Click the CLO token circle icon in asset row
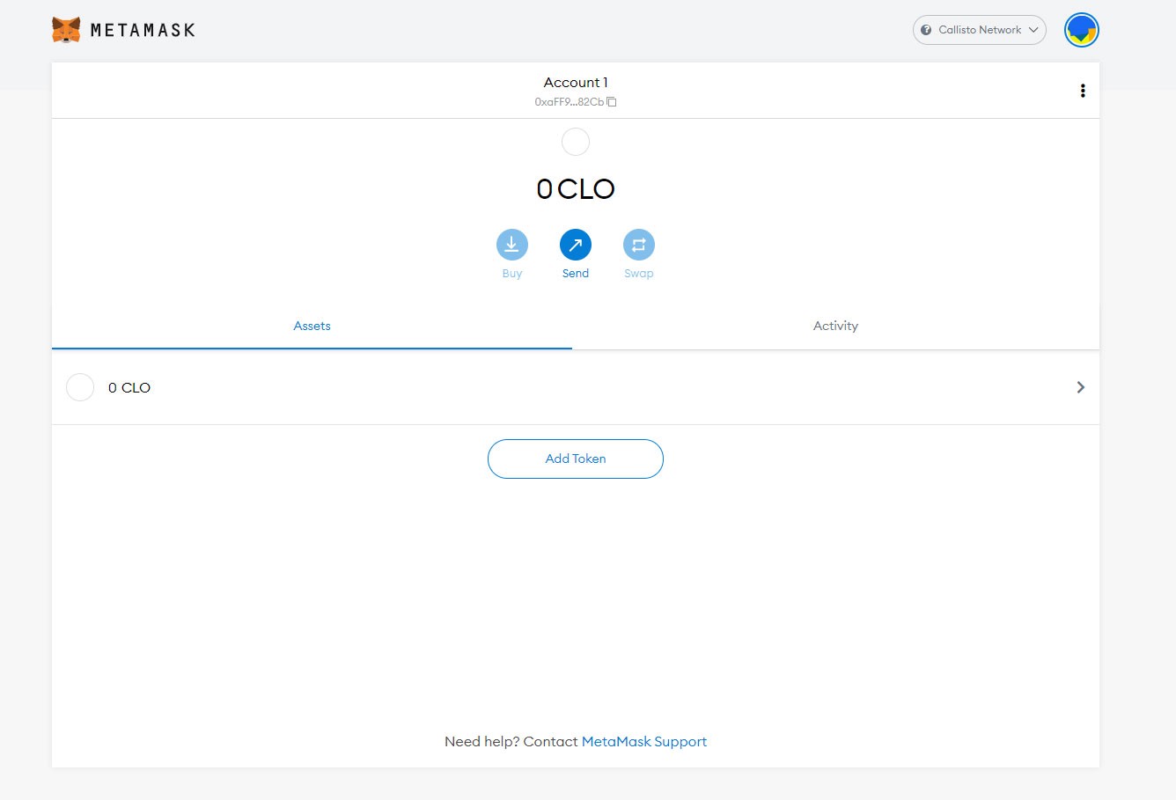 80,387
